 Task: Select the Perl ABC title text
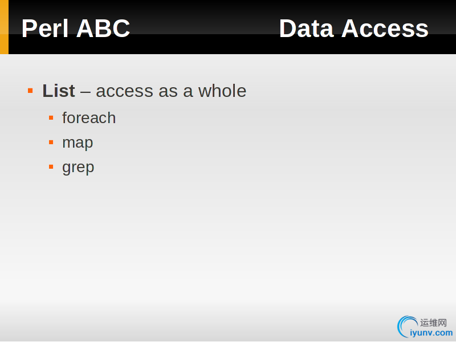[76, 28]
